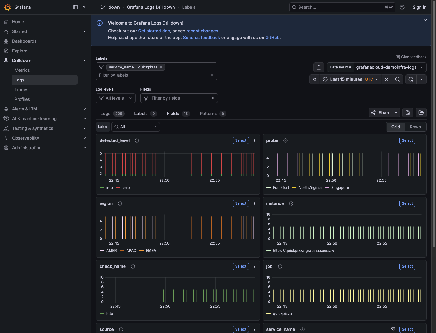Click the Traces item under Drilldown

click(x=21, y=89)
